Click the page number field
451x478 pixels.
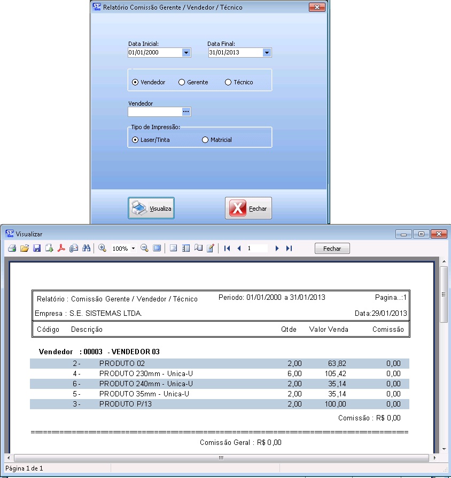coord(256,249)
